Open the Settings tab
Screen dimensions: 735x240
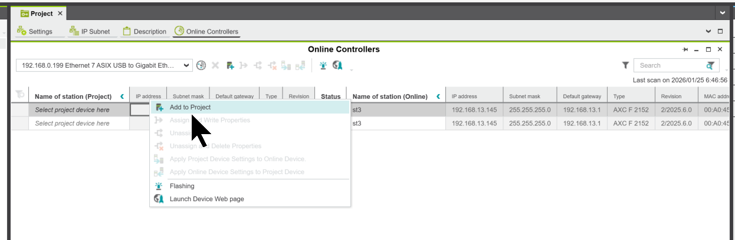(35, 31)
